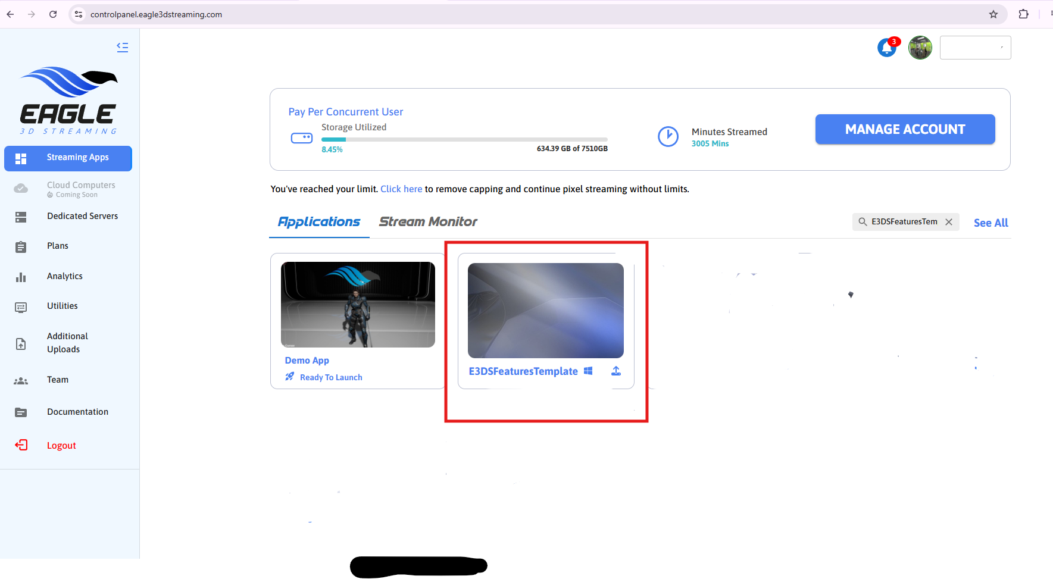Open the Demo App thumbnail
The width and height of the screenshot is (1053, 579).
(x=358, y=305)
